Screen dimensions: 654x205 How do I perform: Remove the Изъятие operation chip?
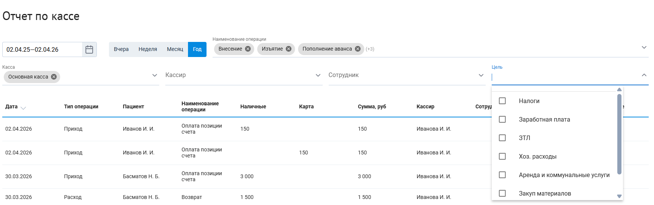[289, 49]
